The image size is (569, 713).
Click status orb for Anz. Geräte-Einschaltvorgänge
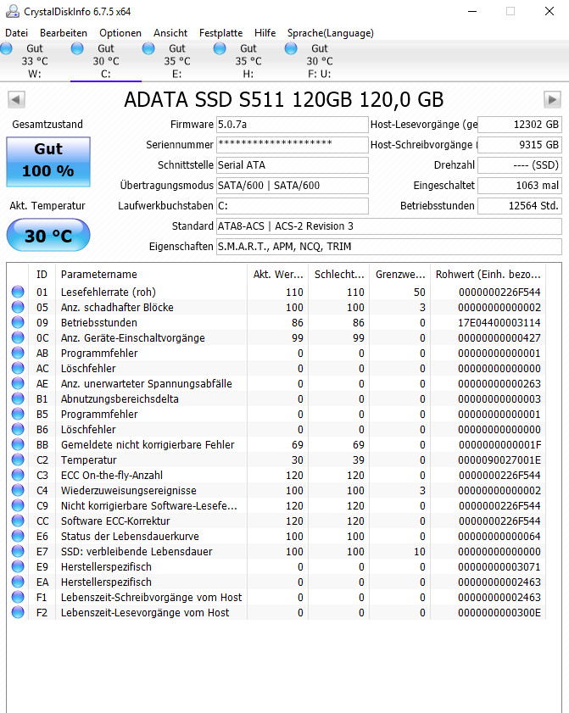18,337
